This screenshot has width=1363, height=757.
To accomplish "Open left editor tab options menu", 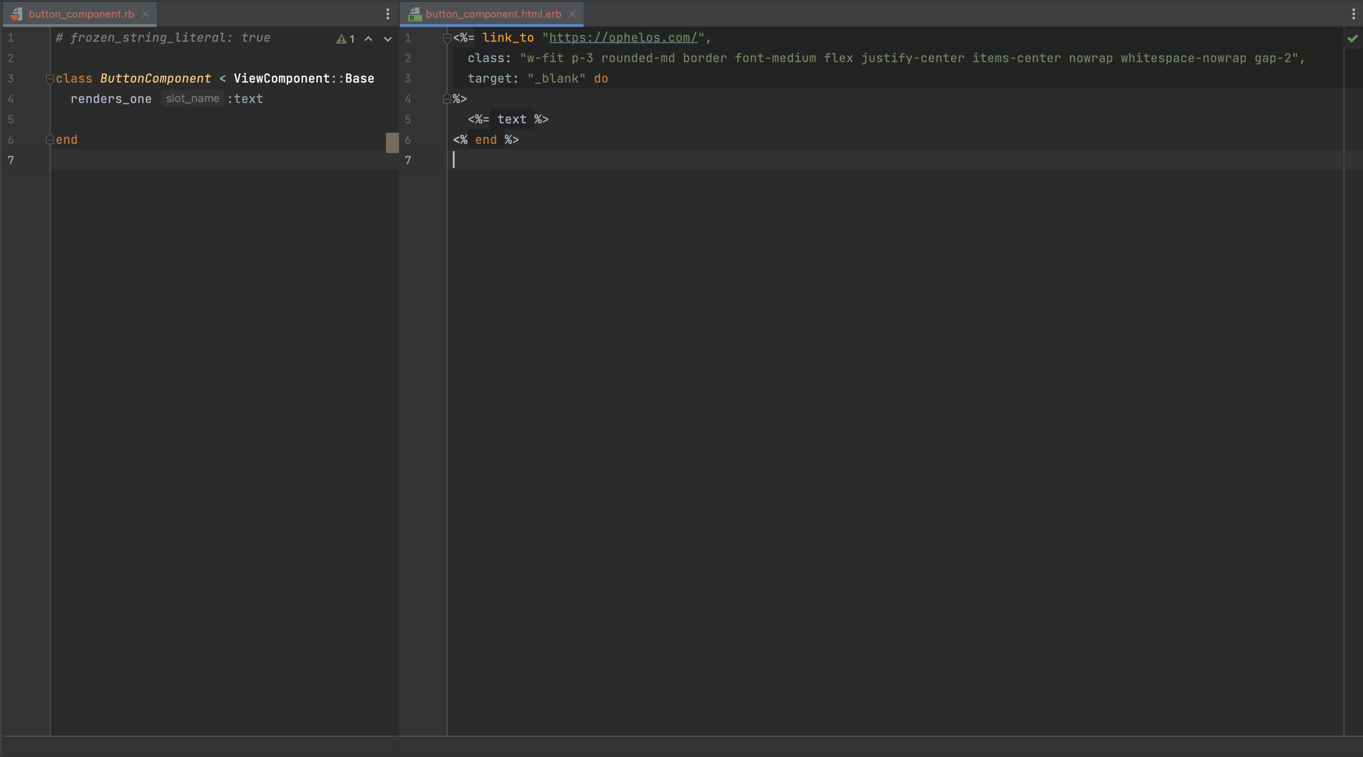I will click(387, 14).
